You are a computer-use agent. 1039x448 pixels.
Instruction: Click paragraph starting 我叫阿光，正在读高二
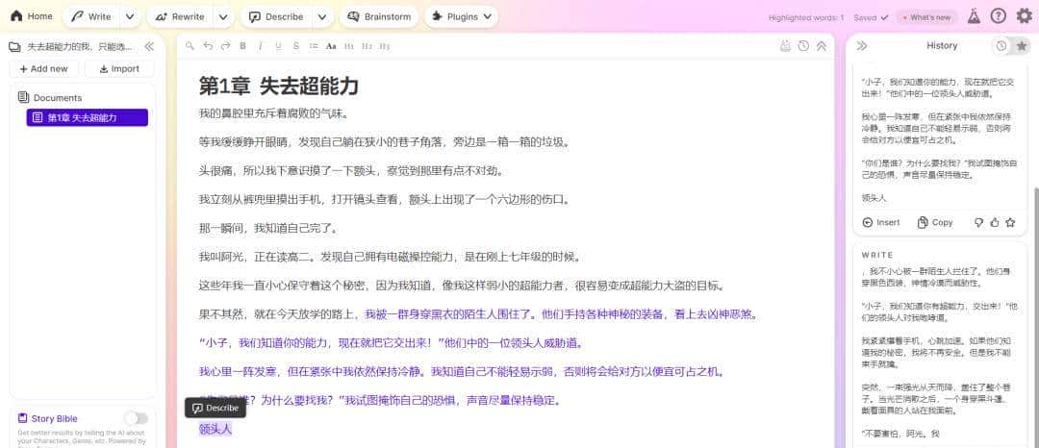coord(389,257)
